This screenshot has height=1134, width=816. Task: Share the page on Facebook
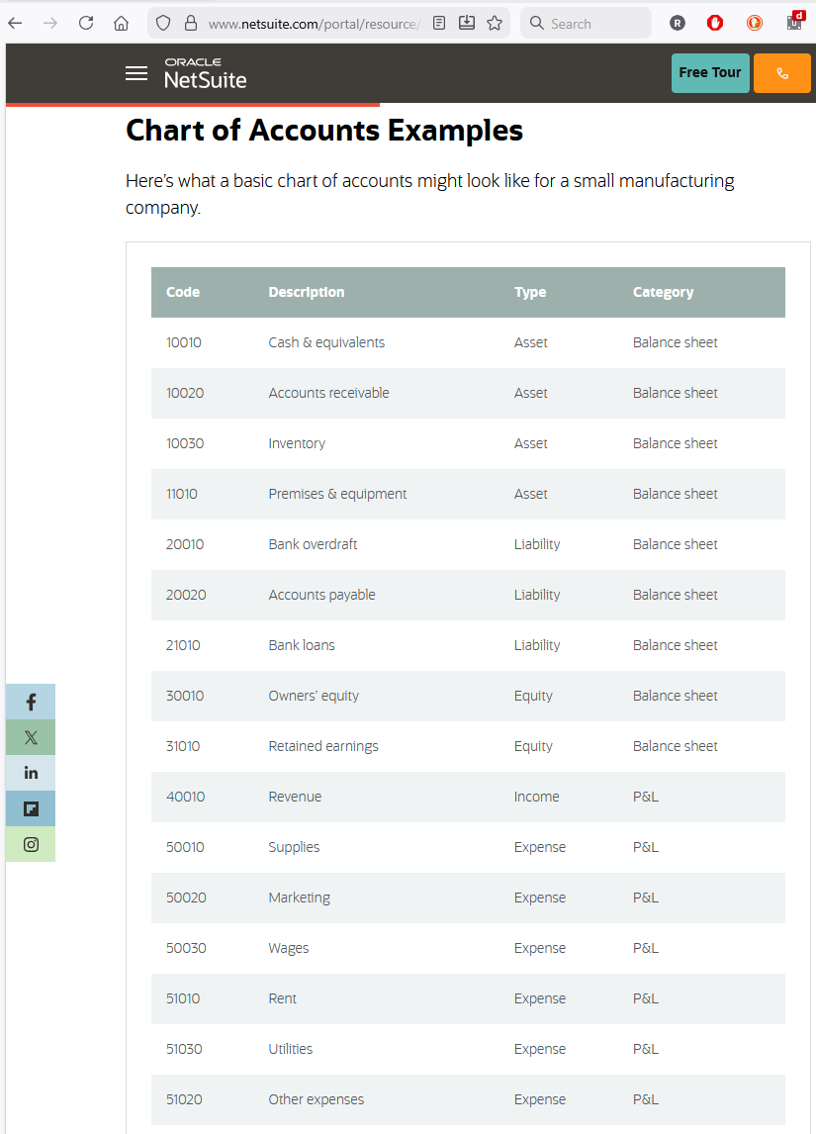pyautogui.click(x=31, y=702)
